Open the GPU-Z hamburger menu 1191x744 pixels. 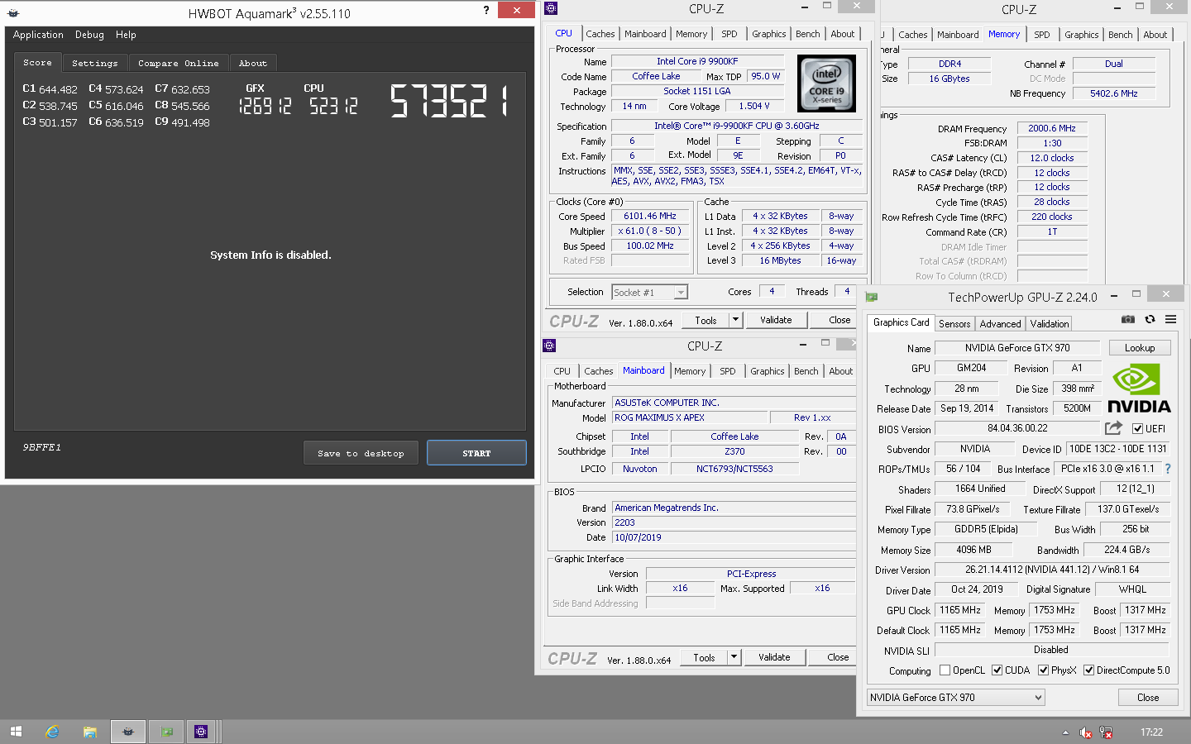pyautogui.click(x=1170, y=319)
